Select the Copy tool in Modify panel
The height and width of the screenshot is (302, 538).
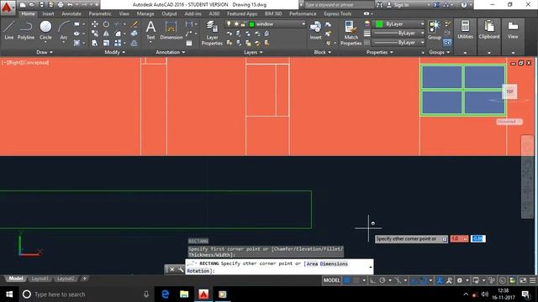point(95,34)
